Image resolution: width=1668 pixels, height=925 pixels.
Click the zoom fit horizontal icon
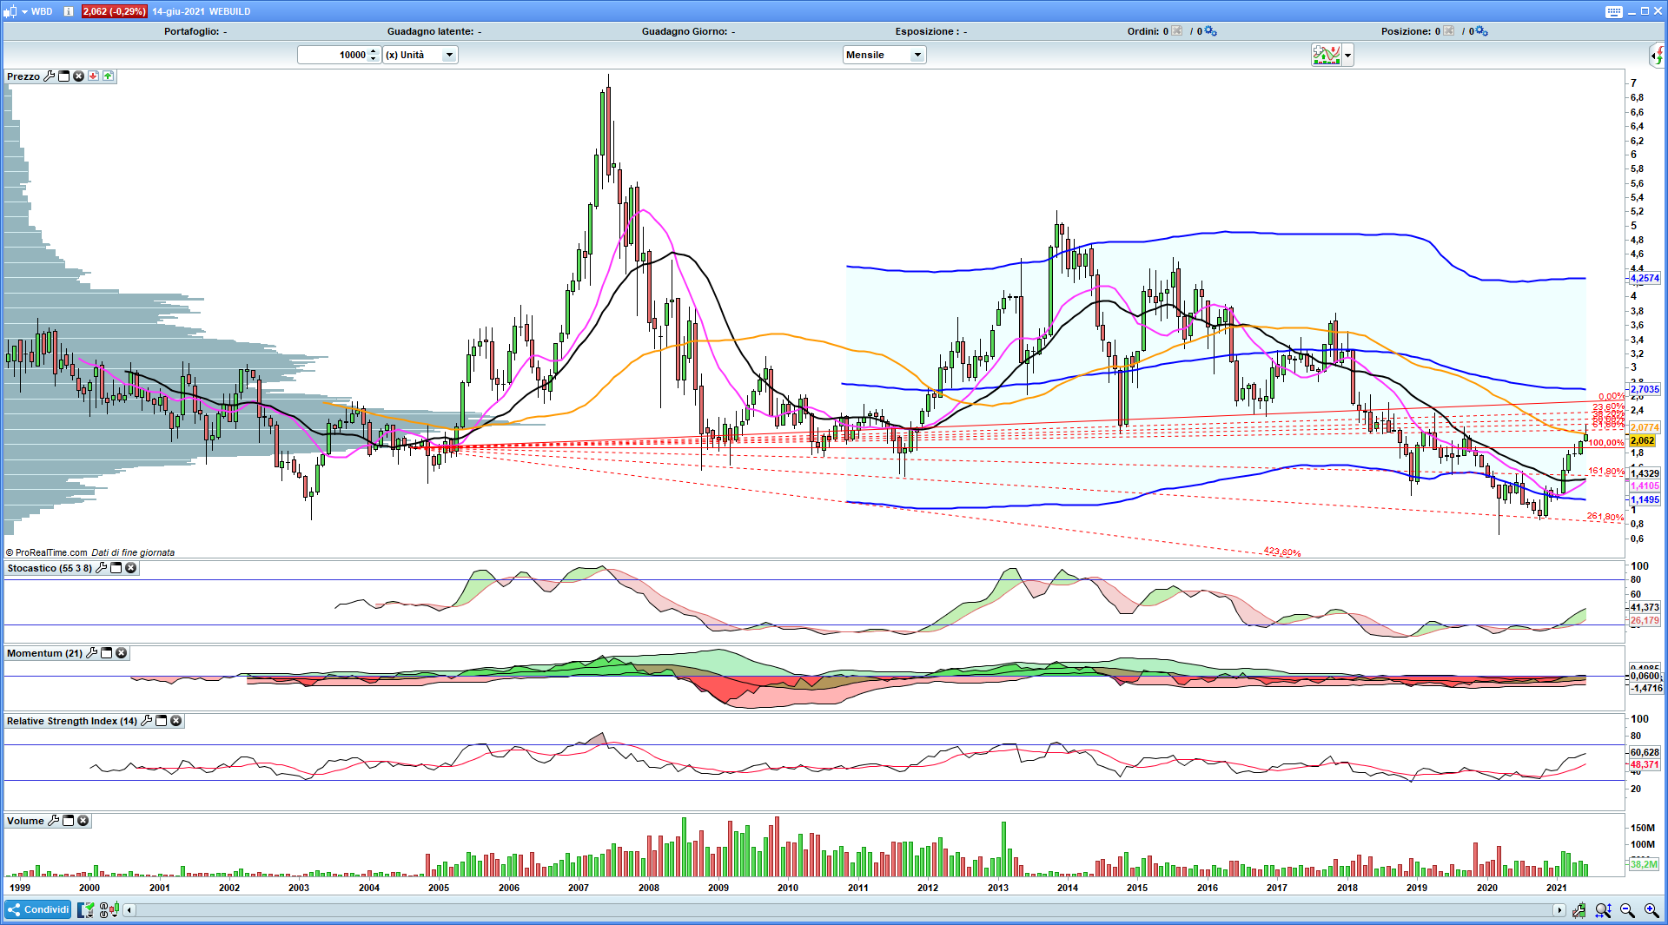click(1603, 910)
